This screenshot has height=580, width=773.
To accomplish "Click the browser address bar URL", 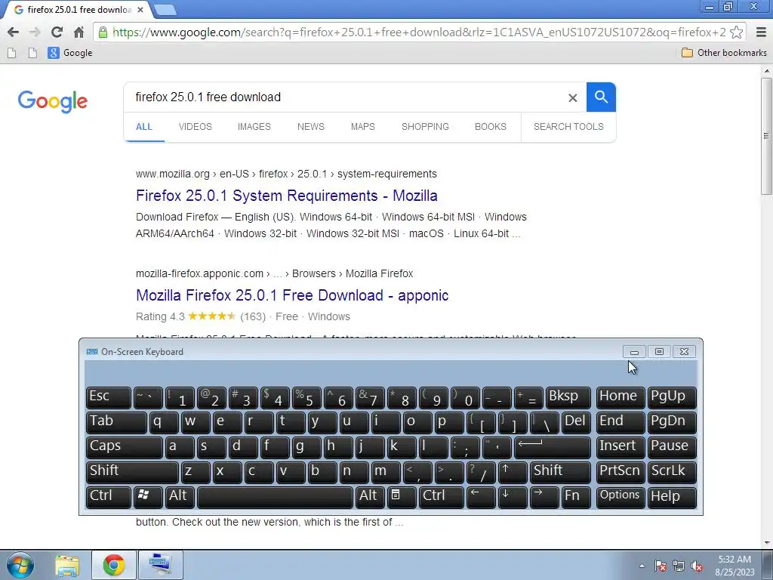I will click(419, 32).
